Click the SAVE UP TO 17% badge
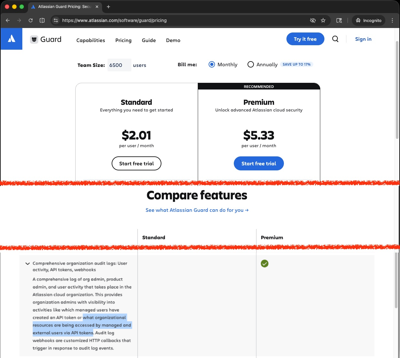Screen dimensions: 400x358 (297, 64)
